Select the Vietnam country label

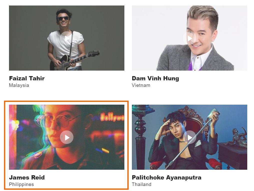click(x=141, y=85)
